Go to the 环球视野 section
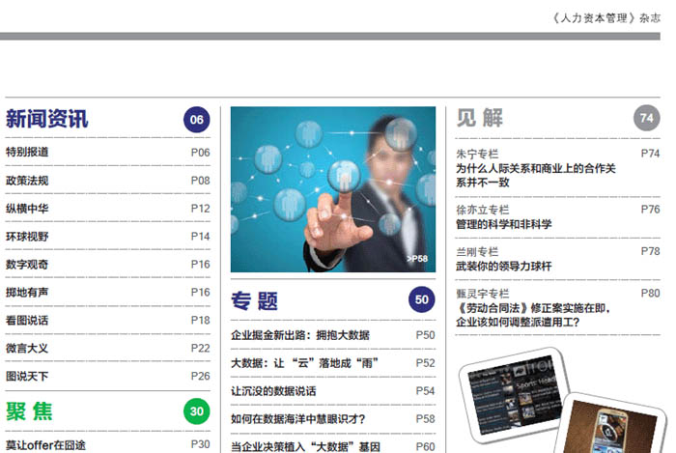This screenshot has height=453, width=676. coord(27,237)
